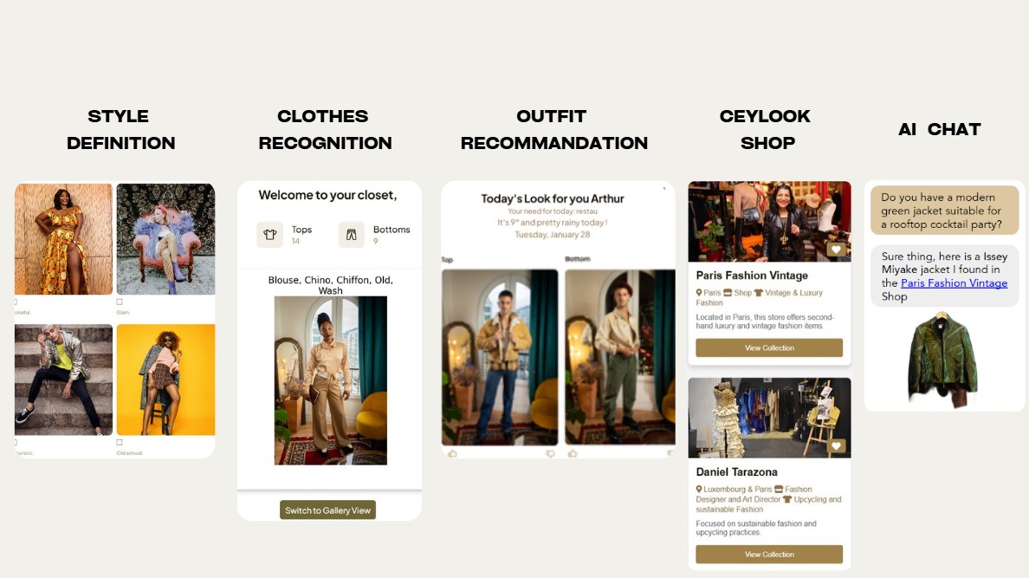View Collection for Daniel Tarazona
This screenshot has height=578, width=1029.
(x=769, y=555)
